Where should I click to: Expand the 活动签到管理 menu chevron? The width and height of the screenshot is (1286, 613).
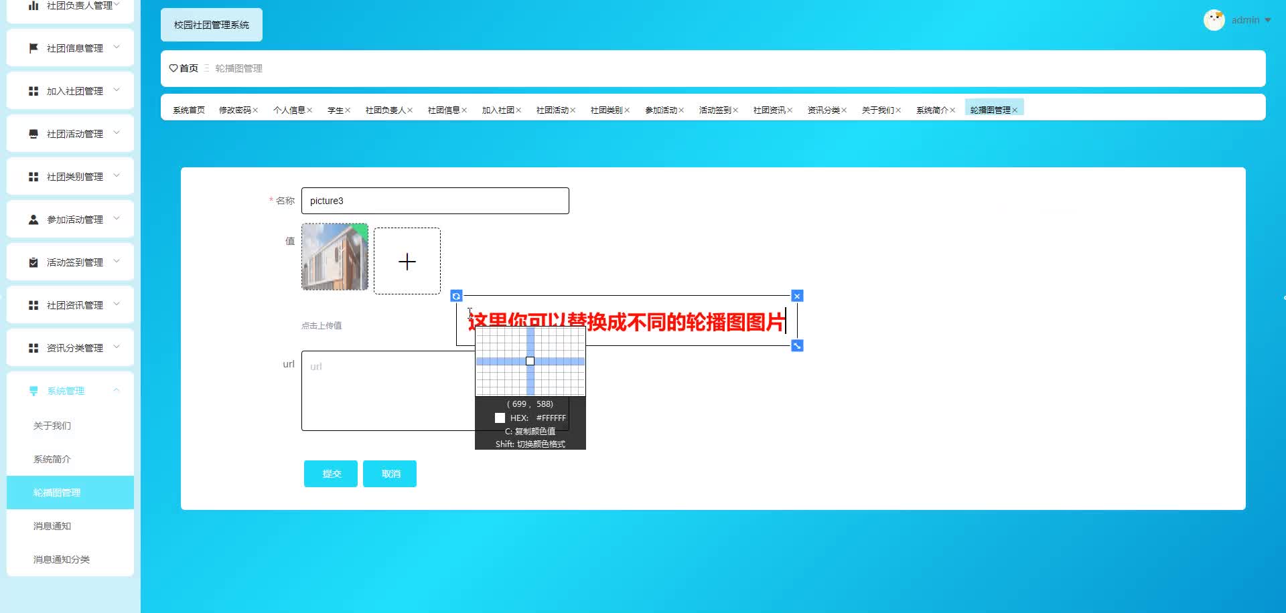tap(117, 261)
